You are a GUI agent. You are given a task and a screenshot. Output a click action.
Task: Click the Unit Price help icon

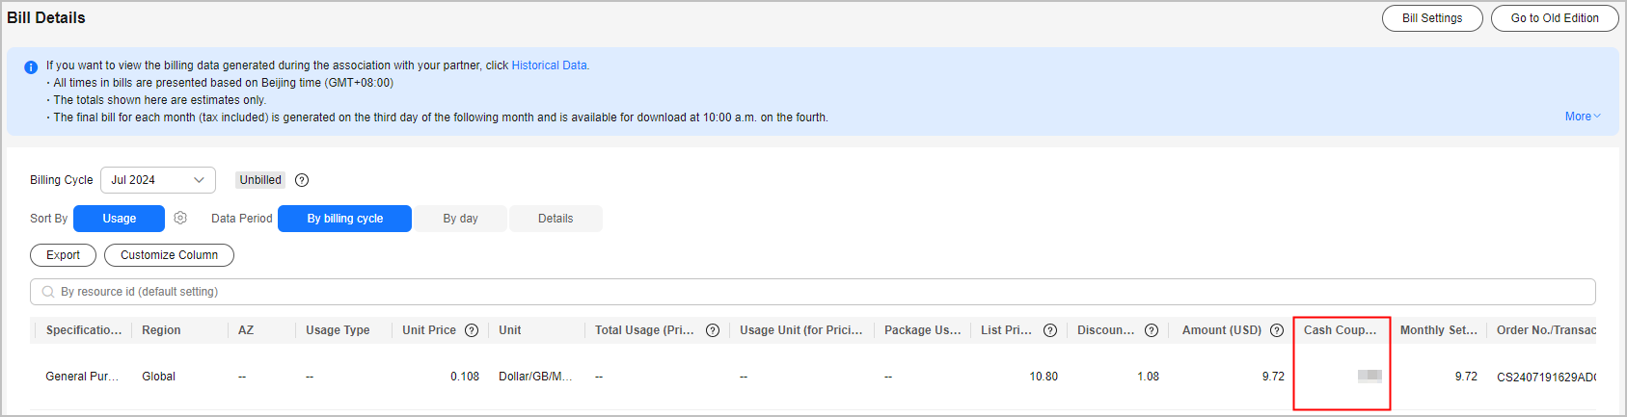pyautogui.click(x=472, y=330)
